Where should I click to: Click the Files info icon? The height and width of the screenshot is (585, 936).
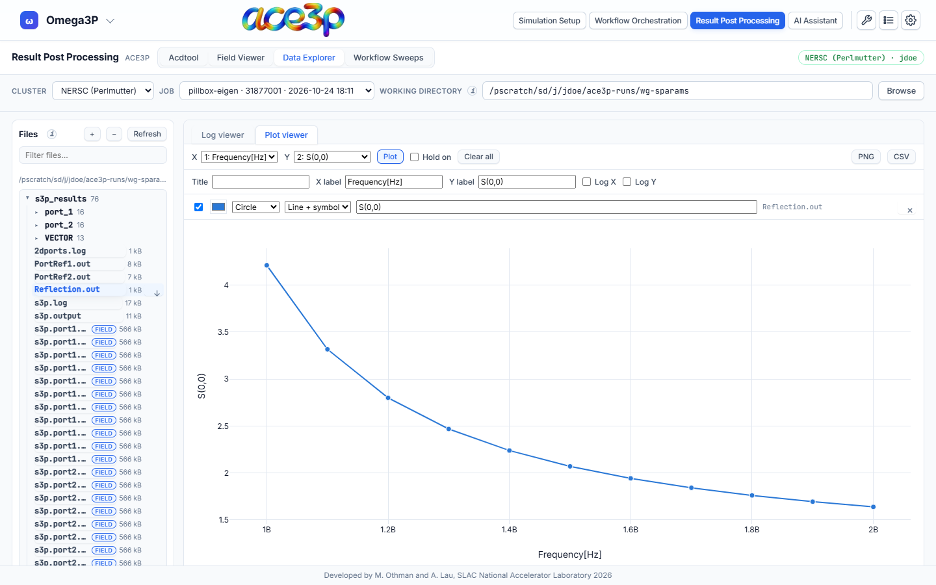click(51, 134)
